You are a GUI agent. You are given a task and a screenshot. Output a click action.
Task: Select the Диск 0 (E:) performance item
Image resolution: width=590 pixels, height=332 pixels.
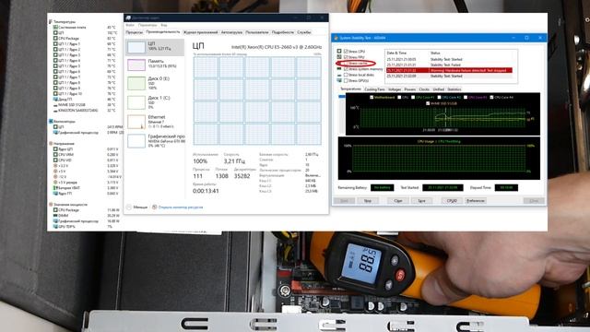click(155, 83)
